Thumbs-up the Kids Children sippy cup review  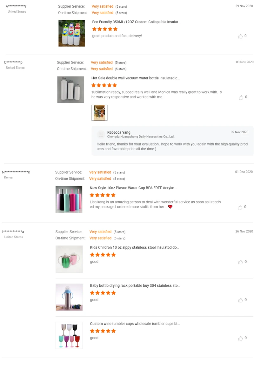[240, 262]
